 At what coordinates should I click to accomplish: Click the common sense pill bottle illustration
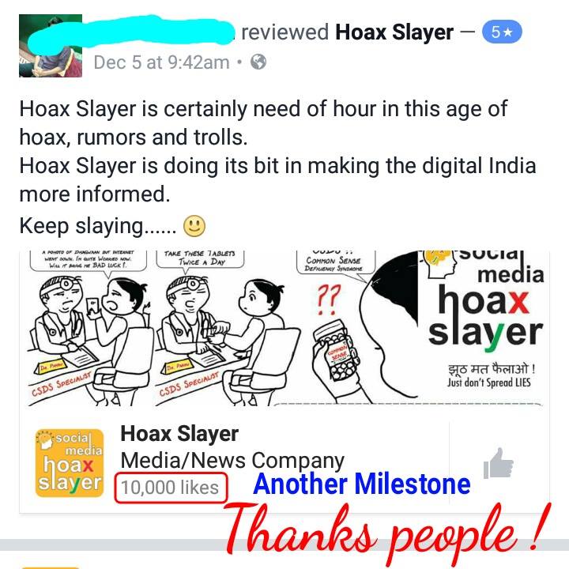[x=337, y=351]
